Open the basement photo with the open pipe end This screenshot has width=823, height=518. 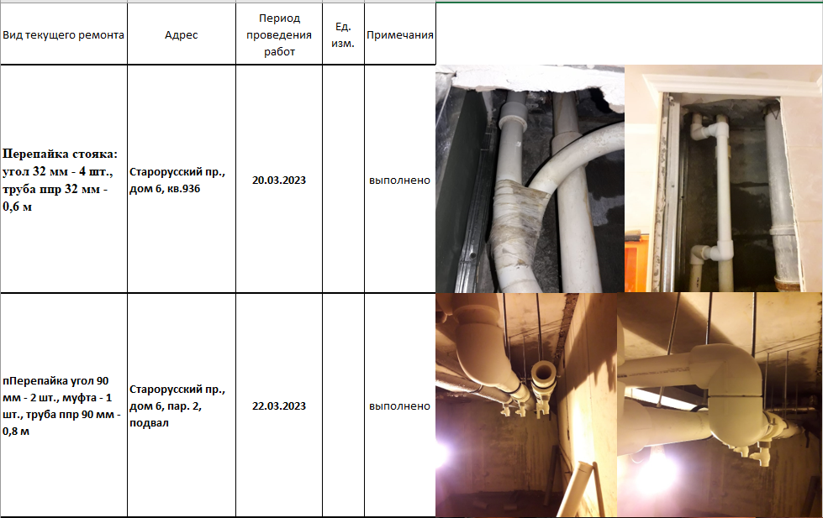click(525, 406)
